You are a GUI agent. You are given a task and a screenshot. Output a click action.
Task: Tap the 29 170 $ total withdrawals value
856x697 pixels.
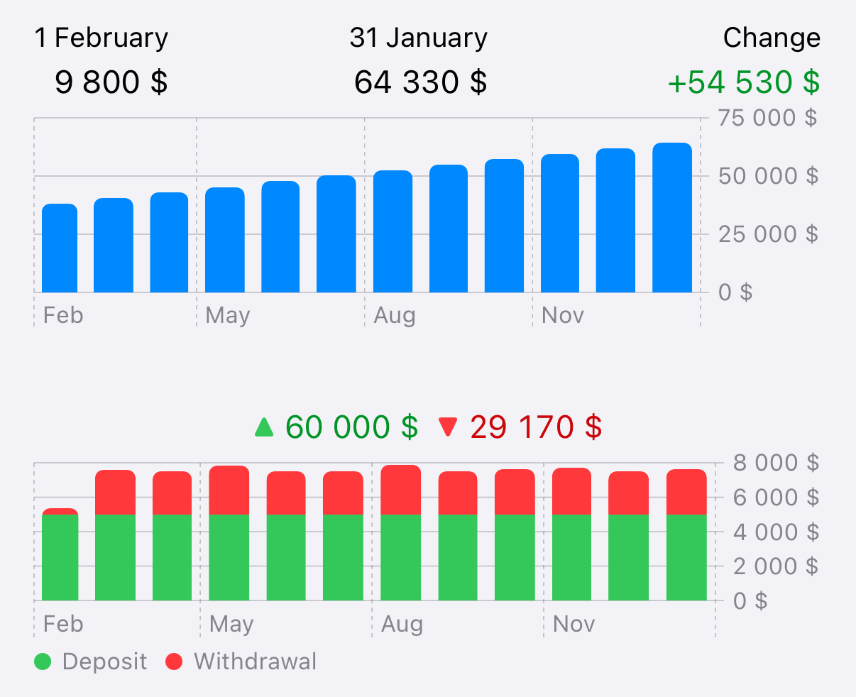[535, 427]
